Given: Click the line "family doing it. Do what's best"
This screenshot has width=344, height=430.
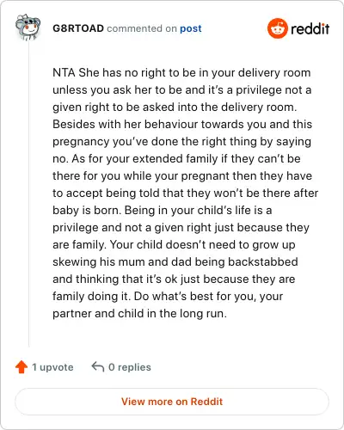Looking at the screenshot, I should click(x=168, y=296).
